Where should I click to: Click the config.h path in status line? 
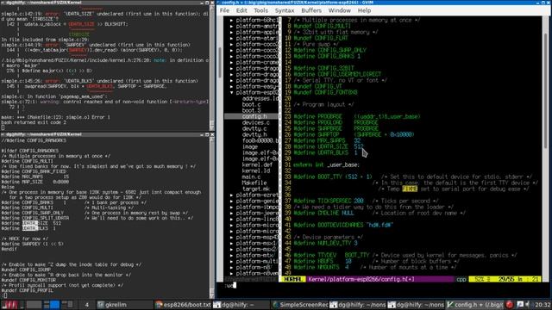coord(361,279)
